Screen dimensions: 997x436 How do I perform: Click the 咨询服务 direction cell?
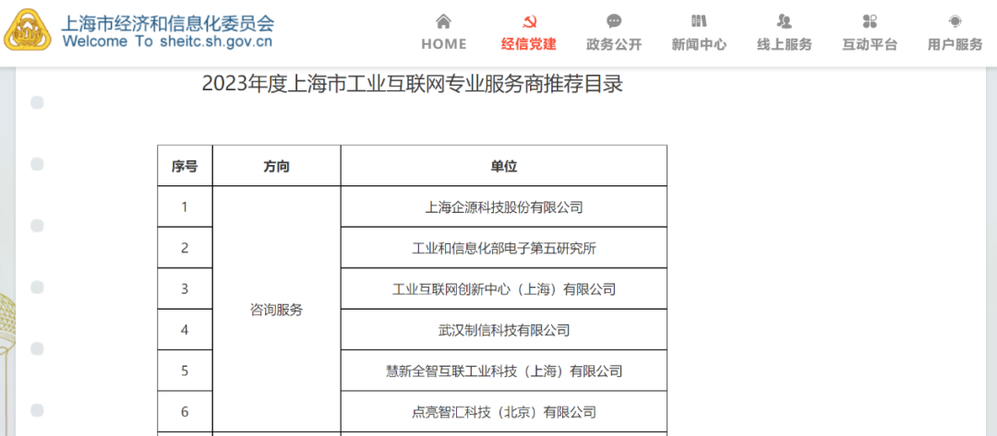277,309
